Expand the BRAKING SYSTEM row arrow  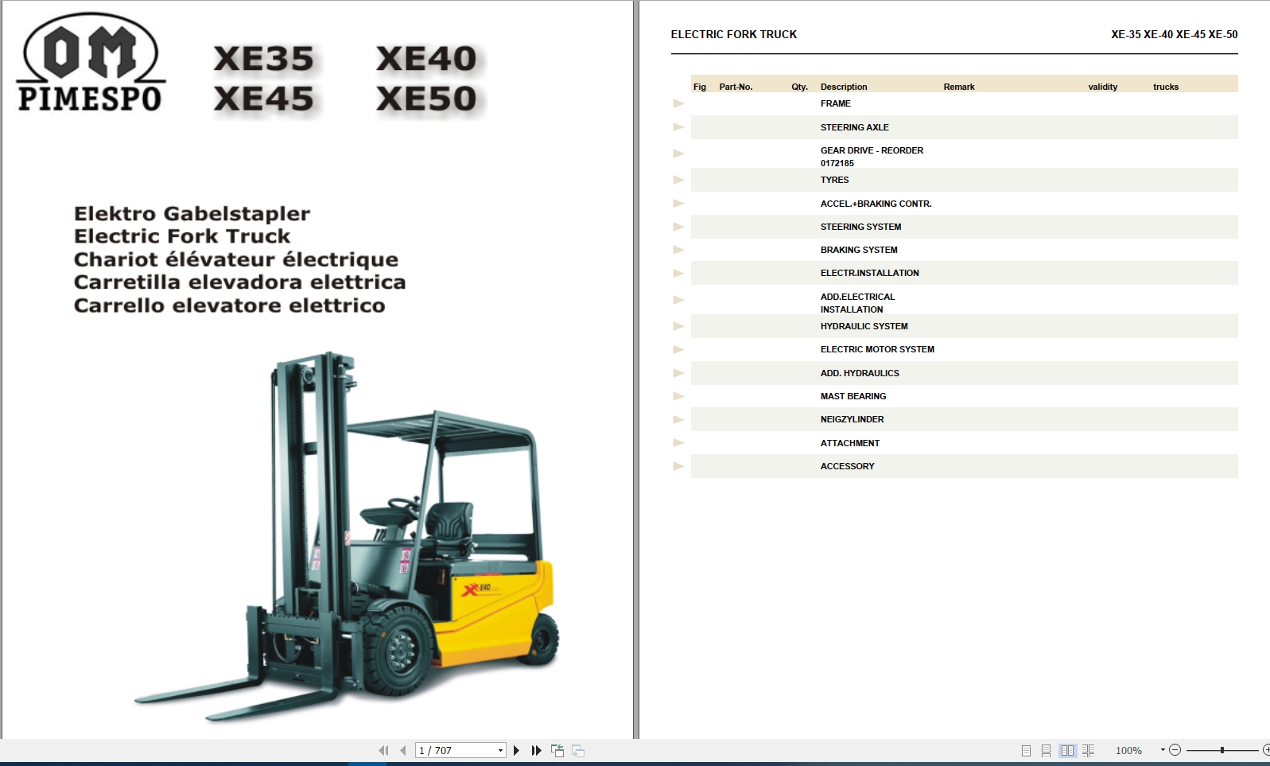click(678, 250)
